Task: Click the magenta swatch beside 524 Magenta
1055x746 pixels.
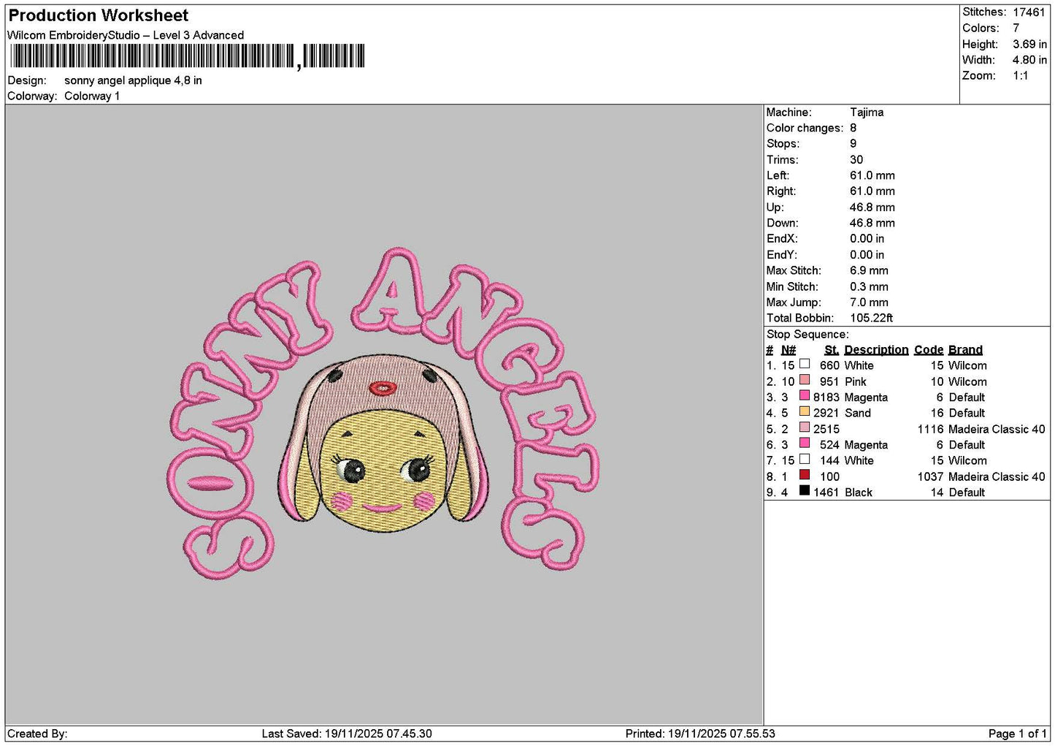Action: (805, 444)
